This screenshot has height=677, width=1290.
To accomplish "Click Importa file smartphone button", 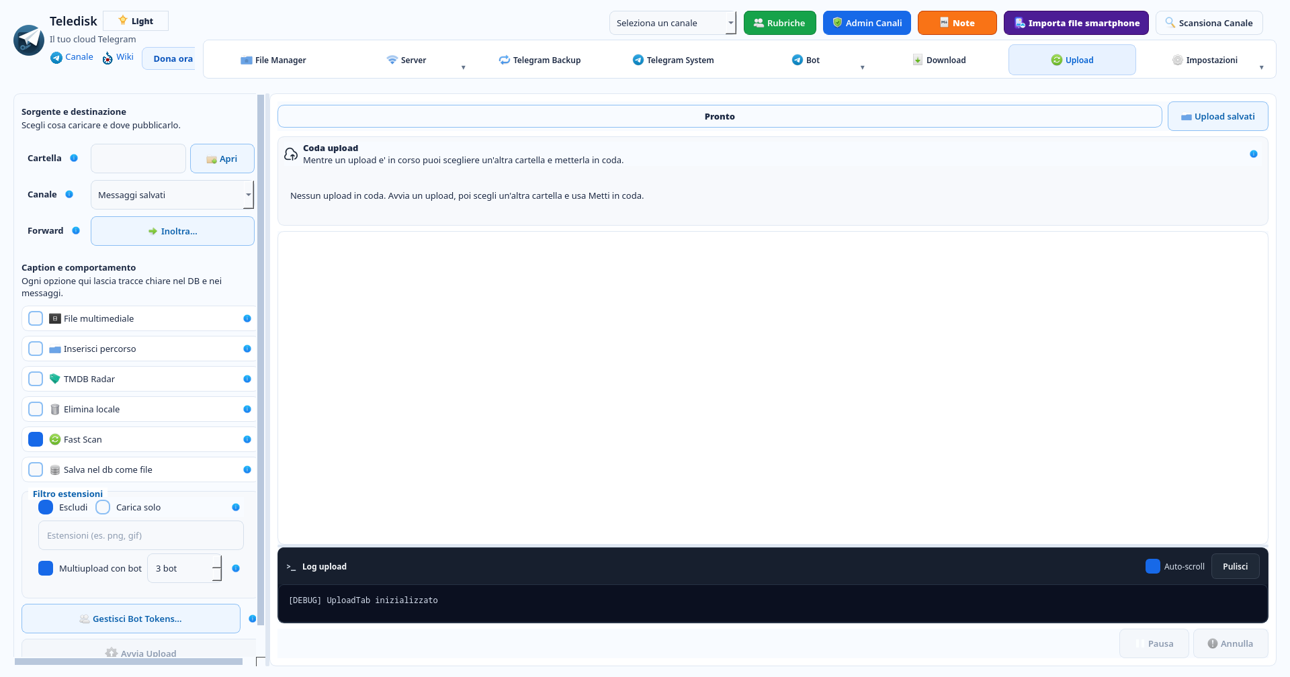I will pyautogui.click(x=1076, y=23).
